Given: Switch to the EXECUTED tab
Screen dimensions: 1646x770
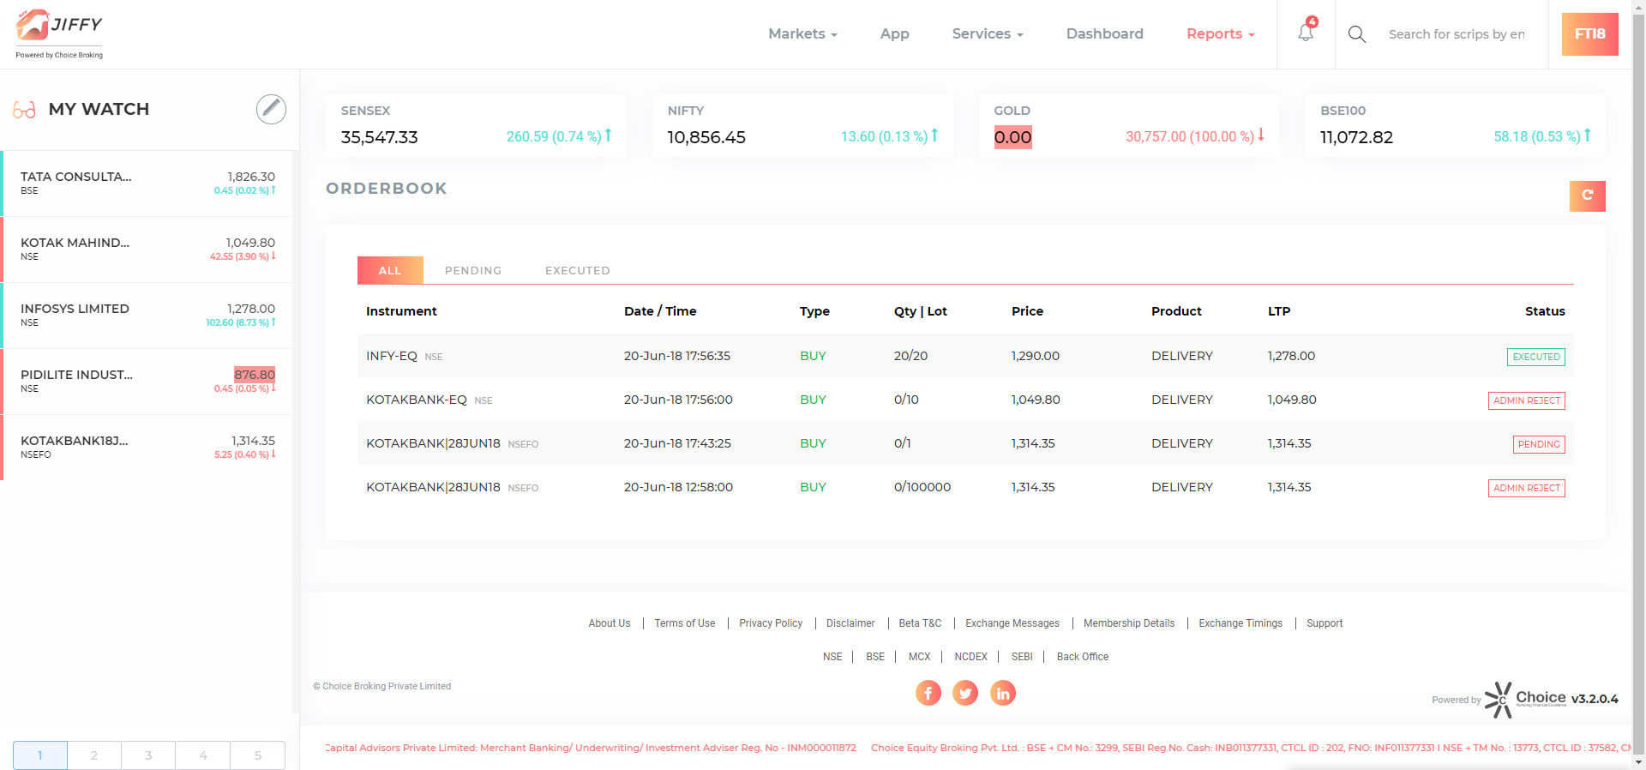Looking at the screenshot, I should click(578, 270).
